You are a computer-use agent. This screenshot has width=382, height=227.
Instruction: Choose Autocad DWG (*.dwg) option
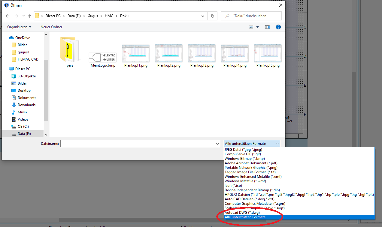(x=242, y=213)
